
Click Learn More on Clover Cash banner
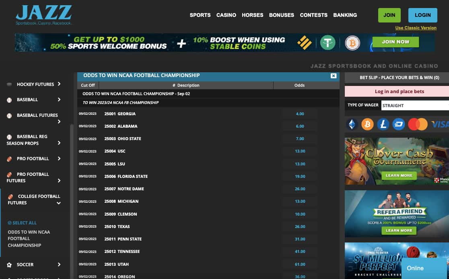coord(399,175)
